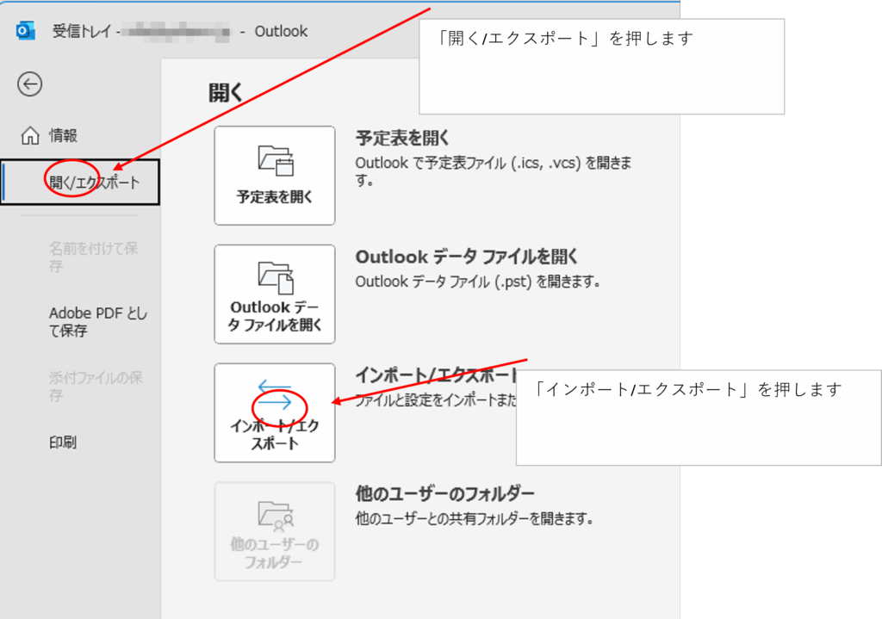Click the calendar folder icon for 予定表を開く
Image resolution: width=882 pixels, height=619 pixels.
click(x=275, y=160)
